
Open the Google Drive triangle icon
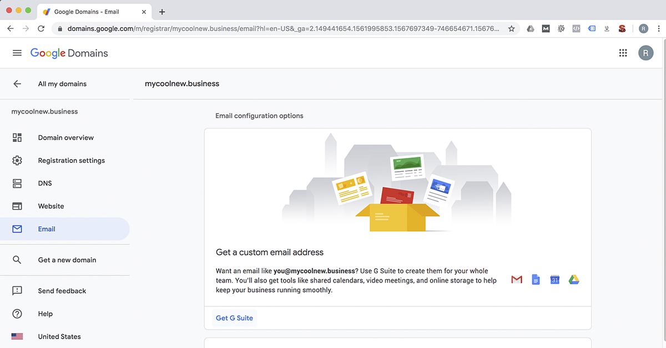(x=573, y=280)
